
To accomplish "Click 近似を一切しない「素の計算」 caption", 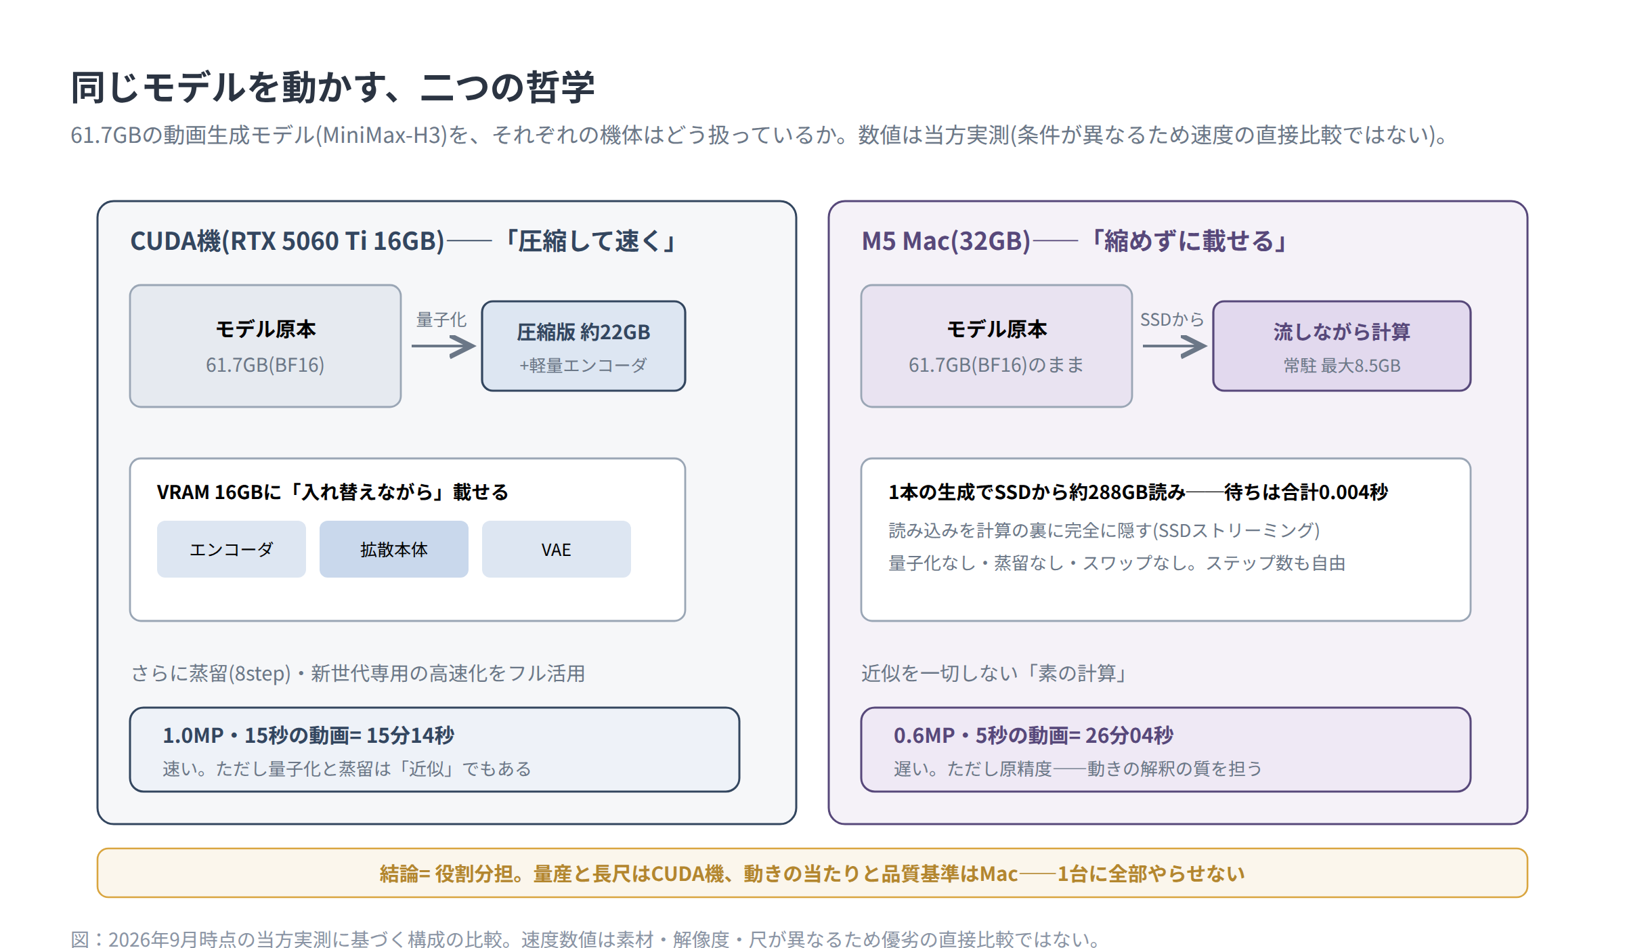I will click(x=993, y=673).
